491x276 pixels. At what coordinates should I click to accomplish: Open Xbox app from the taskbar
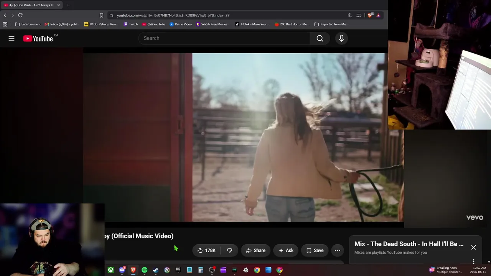110,270
